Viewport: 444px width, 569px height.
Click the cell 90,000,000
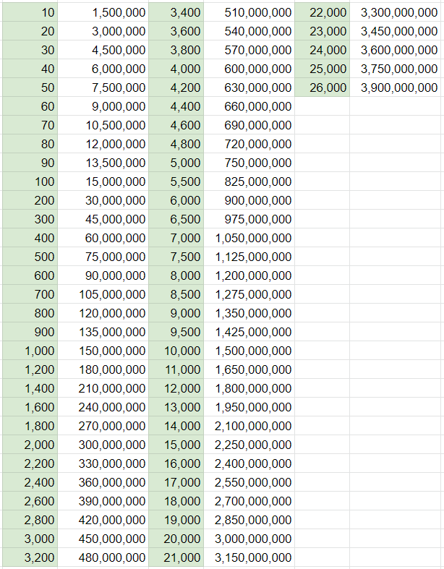point(103,275)
